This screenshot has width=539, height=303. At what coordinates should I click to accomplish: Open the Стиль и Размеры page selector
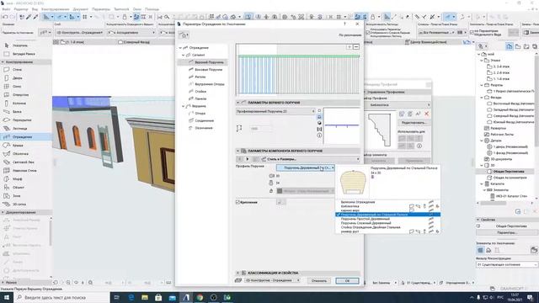[x=310, y=159]
